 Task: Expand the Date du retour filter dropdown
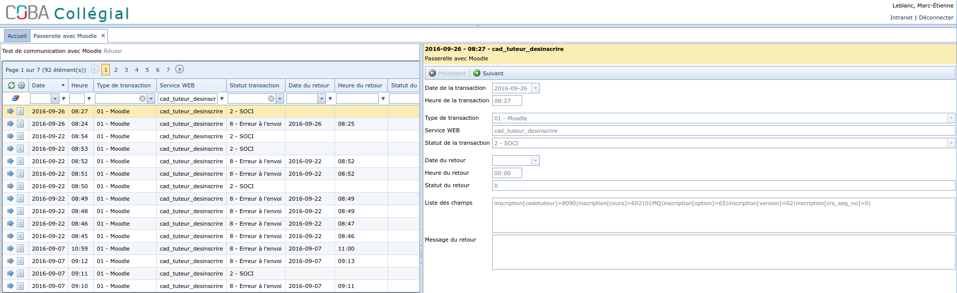(321, 99)
